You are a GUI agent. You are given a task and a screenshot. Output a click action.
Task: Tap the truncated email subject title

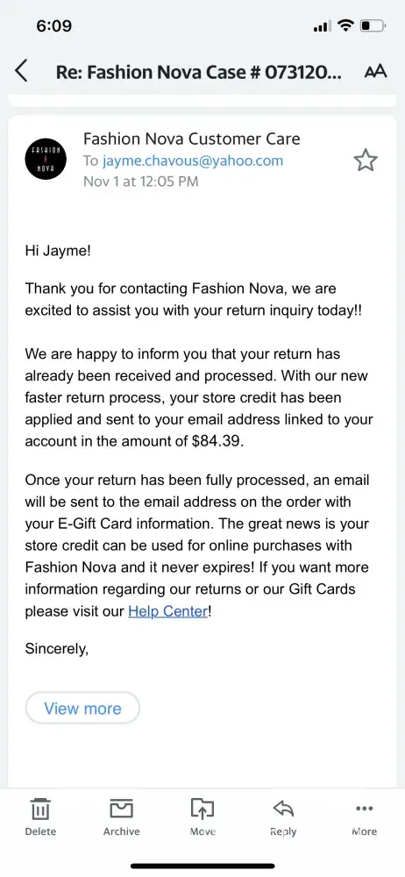click(199, 72)
